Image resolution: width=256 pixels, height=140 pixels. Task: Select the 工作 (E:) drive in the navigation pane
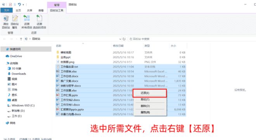point(17,116)
